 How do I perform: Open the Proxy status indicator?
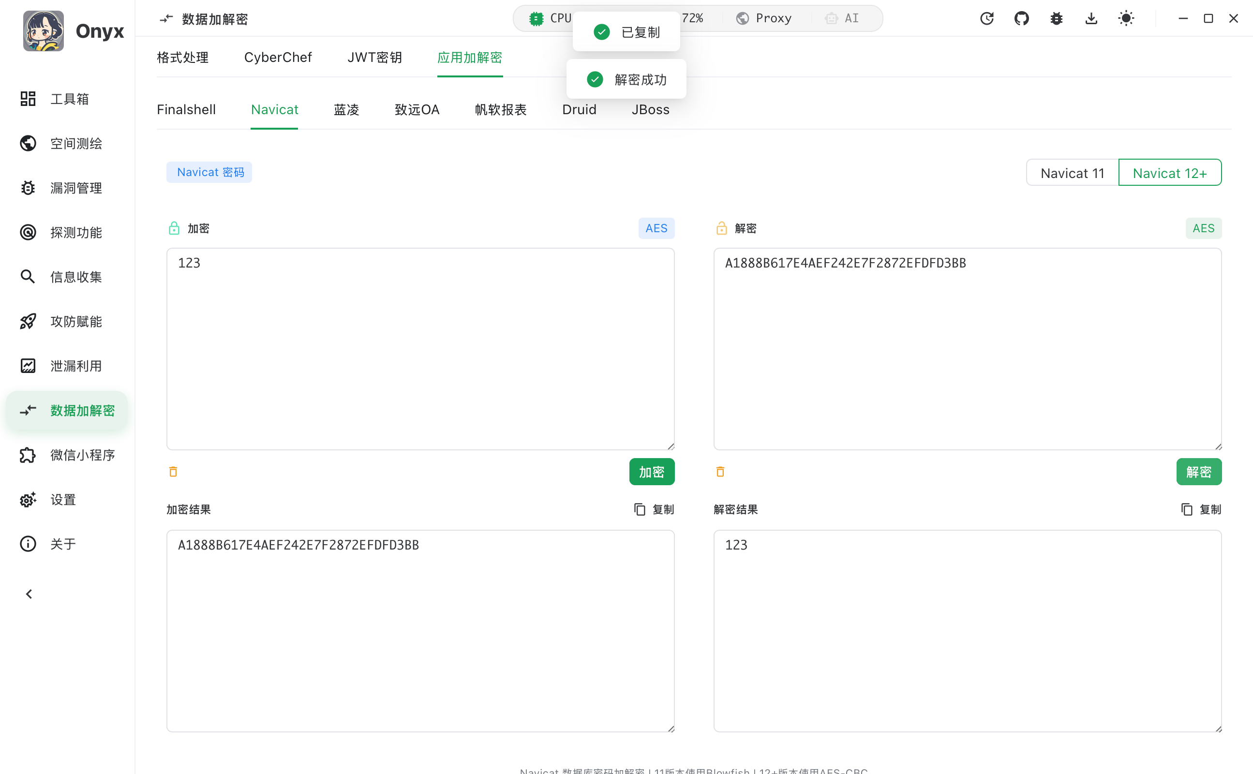[764, 18]
